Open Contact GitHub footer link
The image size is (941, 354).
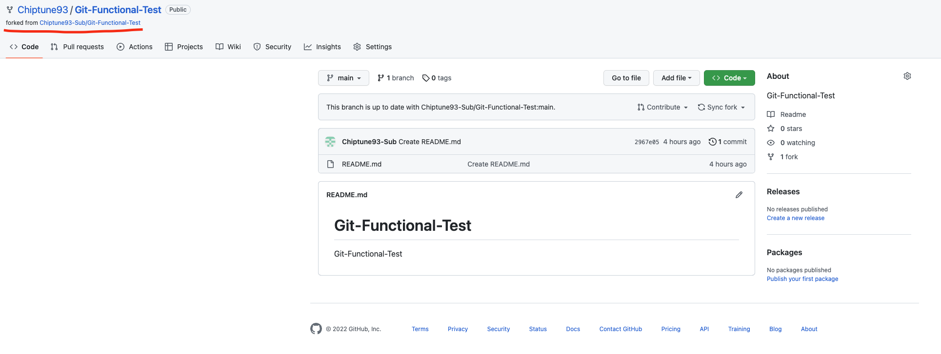621,329
